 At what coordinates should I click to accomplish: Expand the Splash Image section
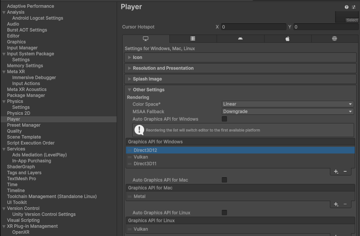[x=240, y=79]
